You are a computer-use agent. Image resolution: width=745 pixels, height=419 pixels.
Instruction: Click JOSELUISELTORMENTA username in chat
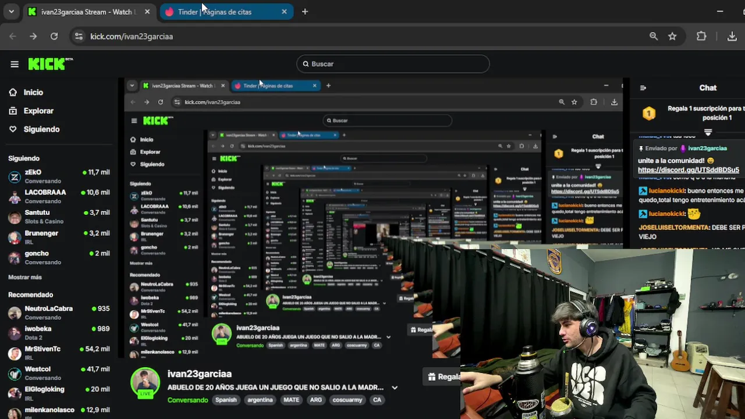pyautogui.click(x=674, y=228)
